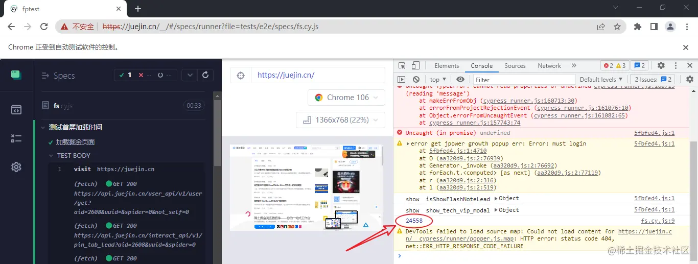Switch to the Elements tab

447,65
